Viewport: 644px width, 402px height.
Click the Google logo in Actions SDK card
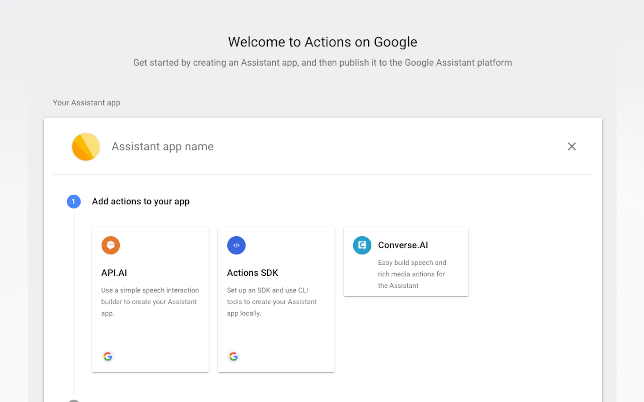click(x=234, y=356)
